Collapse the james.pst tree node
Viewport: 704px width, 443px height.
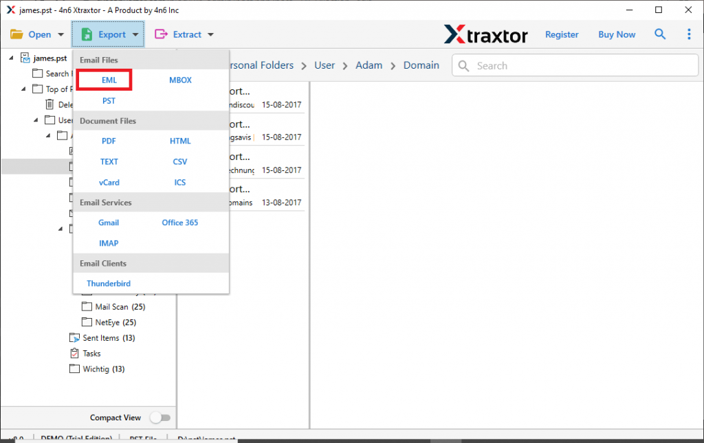(12, 58)
